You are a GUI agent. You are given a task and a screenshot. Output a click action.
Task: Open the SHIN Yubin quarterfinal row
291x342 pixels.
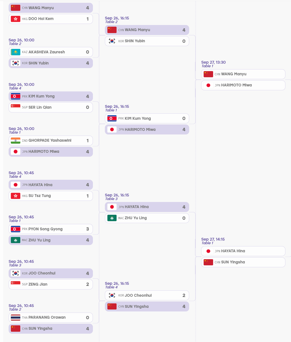pos(147,41)
